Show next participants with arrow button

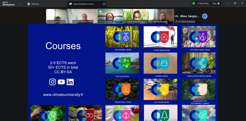click(205, 16)
